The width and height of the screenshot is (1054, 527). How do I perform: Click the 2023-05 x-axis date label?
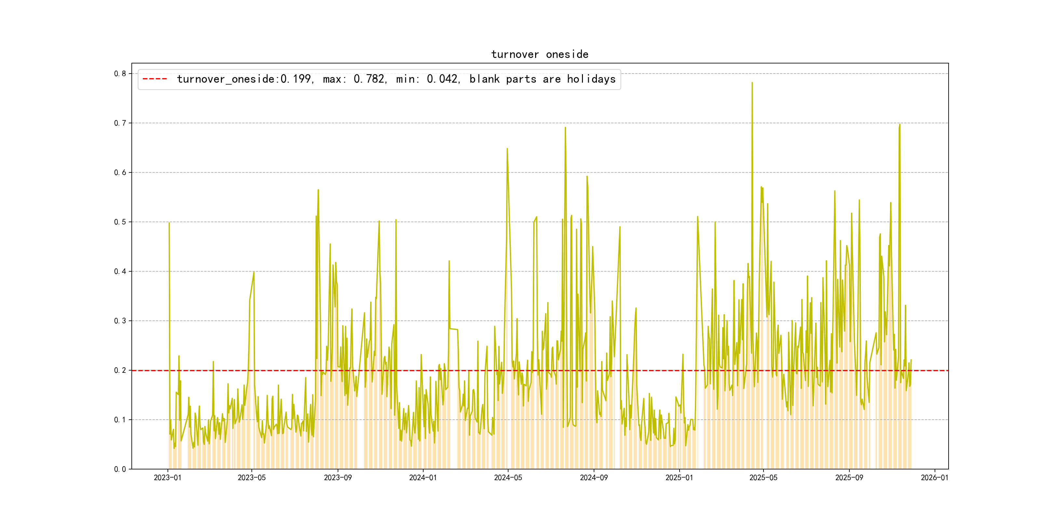pos(252,478)
